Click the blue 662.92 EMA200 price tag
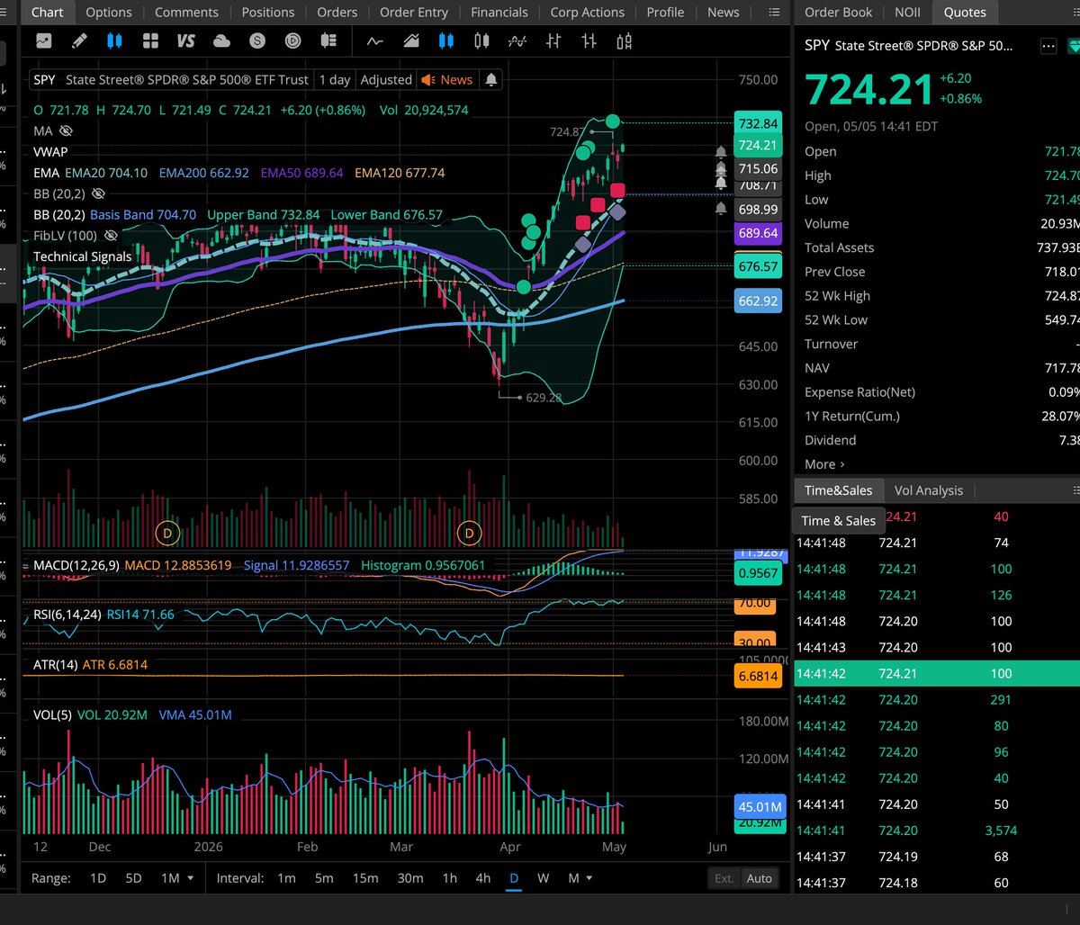1080x925 pixels. pos(758,301)
